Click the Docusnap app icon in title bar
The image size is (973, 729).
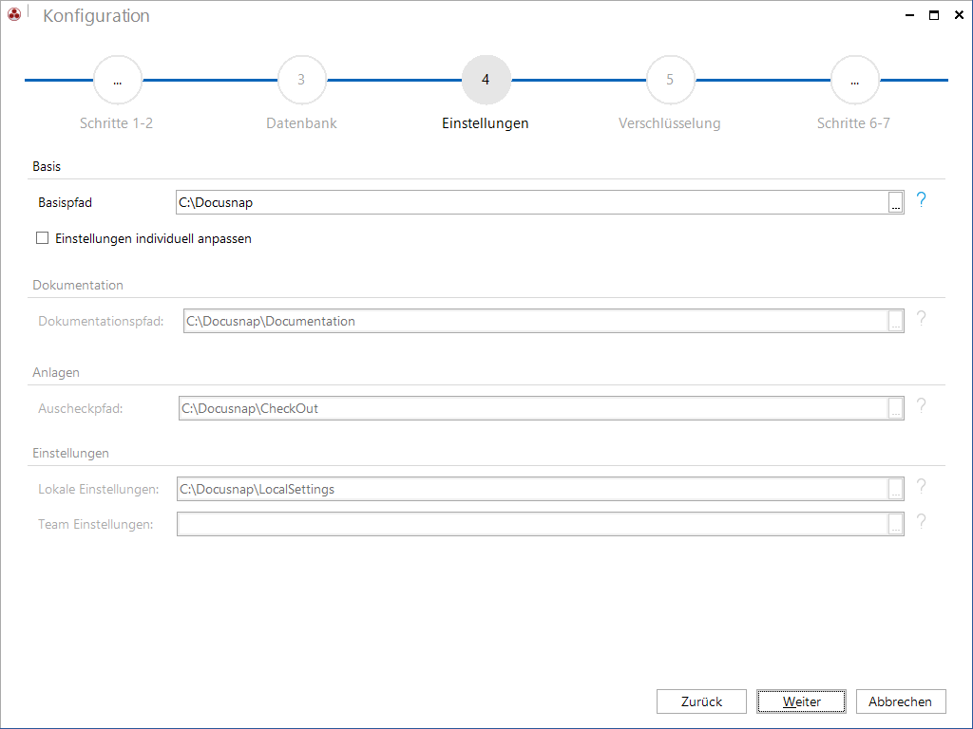13,14
